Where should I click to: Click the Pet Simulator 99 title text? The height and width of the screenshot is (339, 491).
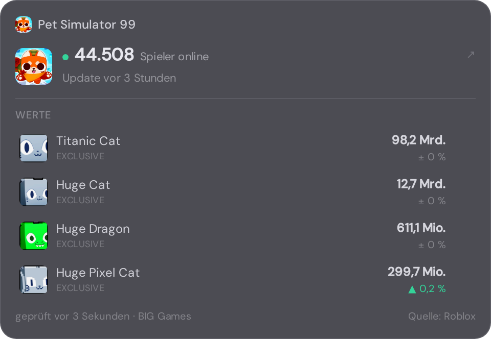tap(87, 25)
